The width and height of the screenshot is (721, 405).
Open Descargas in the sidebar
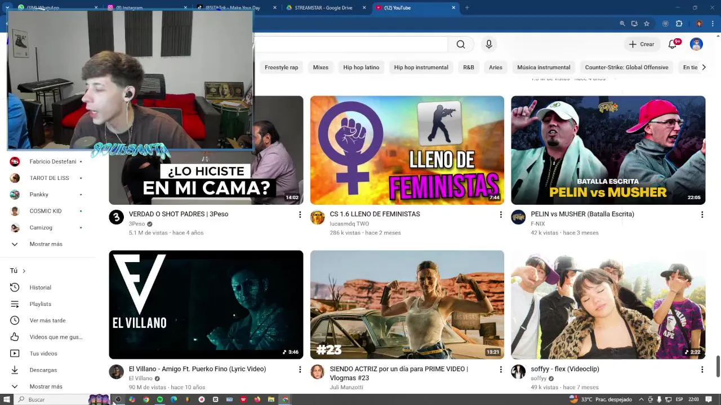(47, 370)
